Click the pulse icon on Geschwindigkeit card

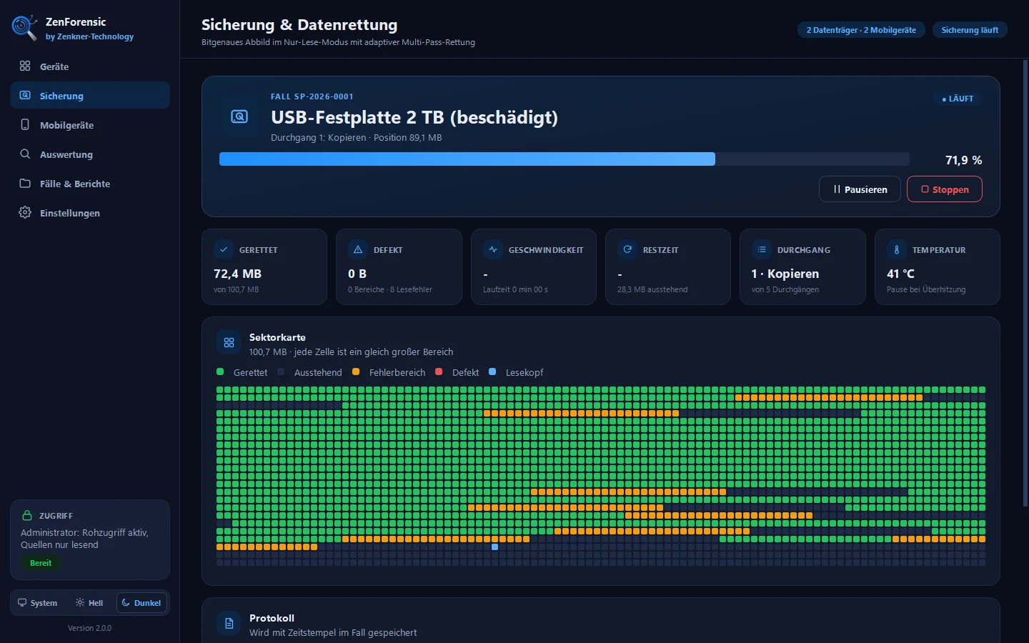pyautogui.click(x=493, y=249)
